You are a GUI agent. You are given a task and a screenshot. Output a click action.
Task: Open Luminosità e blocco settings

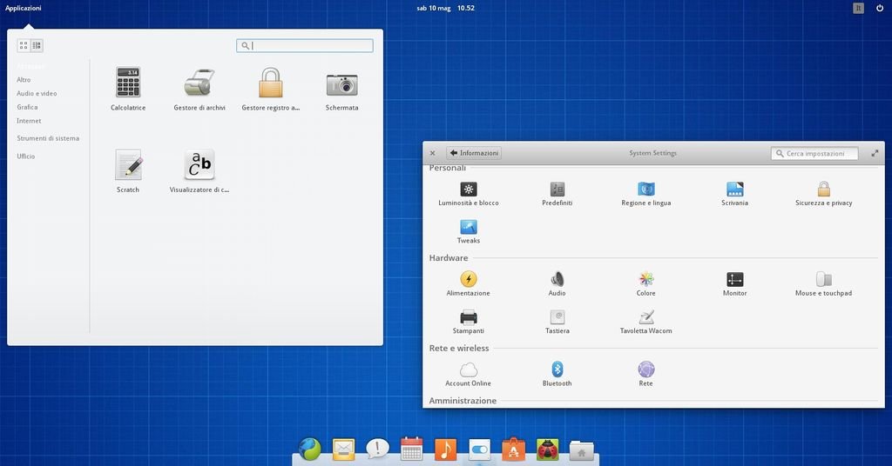pyautogui.click(x=469, y=190)
